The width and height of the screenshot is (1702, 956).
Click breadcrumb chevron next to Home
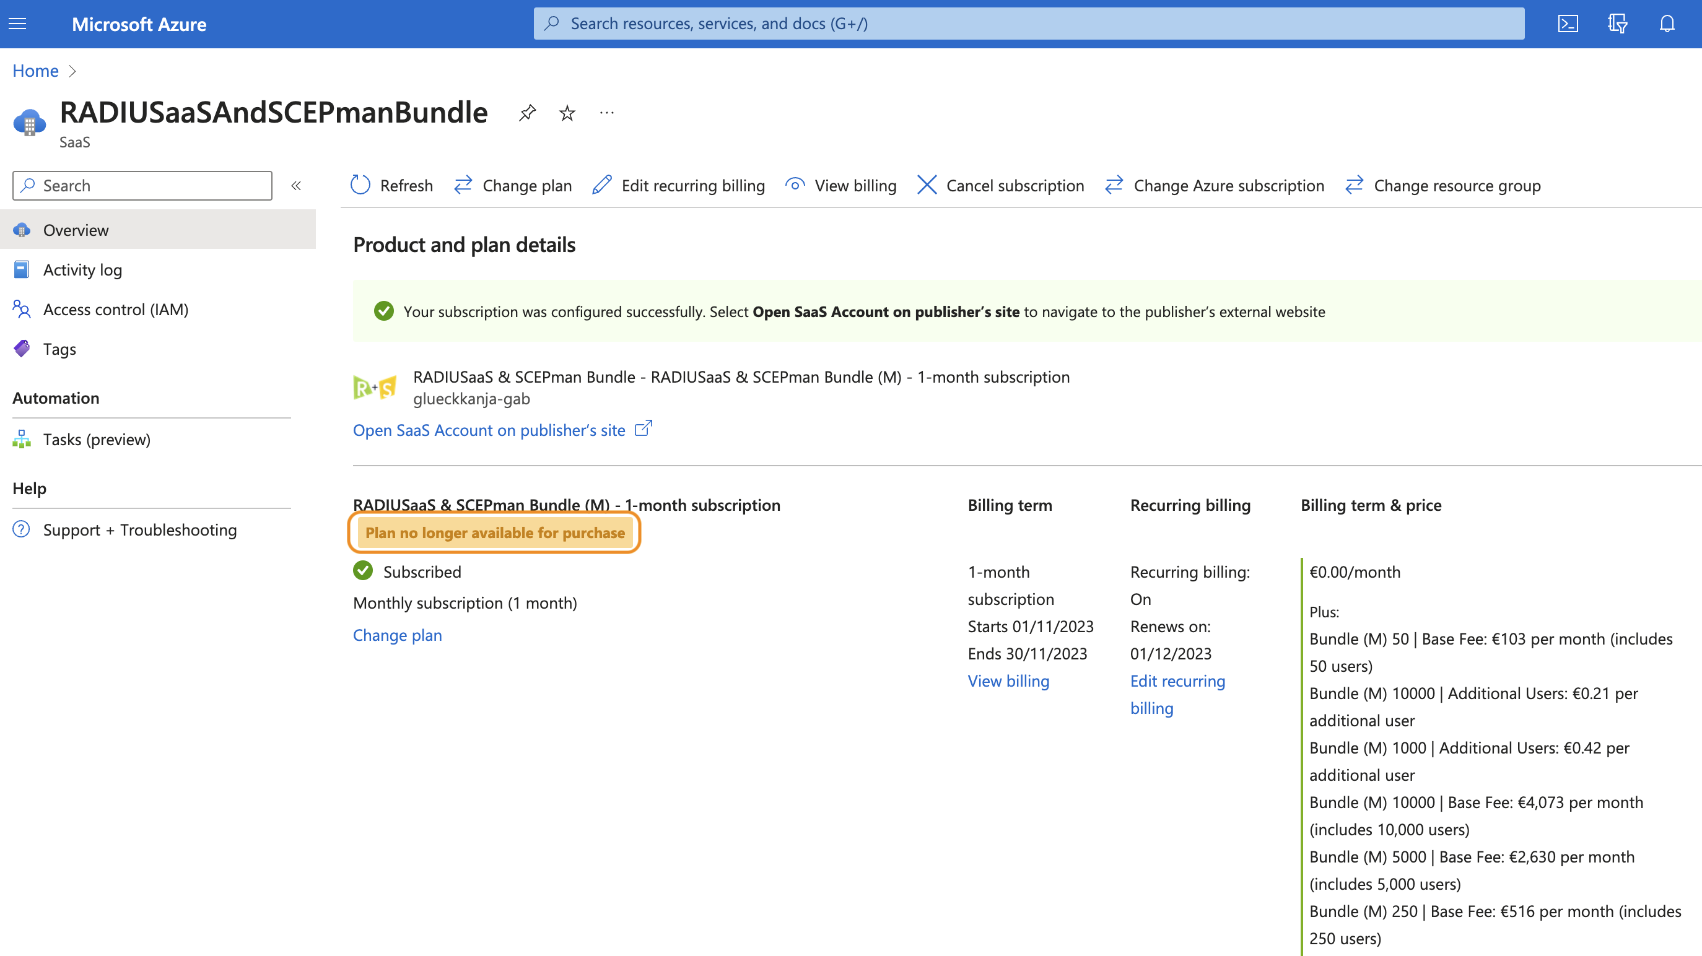[x=72, y=71]
